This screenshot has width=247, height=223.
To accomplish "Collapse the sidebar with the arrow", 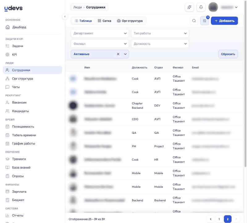I will [65, 17].
